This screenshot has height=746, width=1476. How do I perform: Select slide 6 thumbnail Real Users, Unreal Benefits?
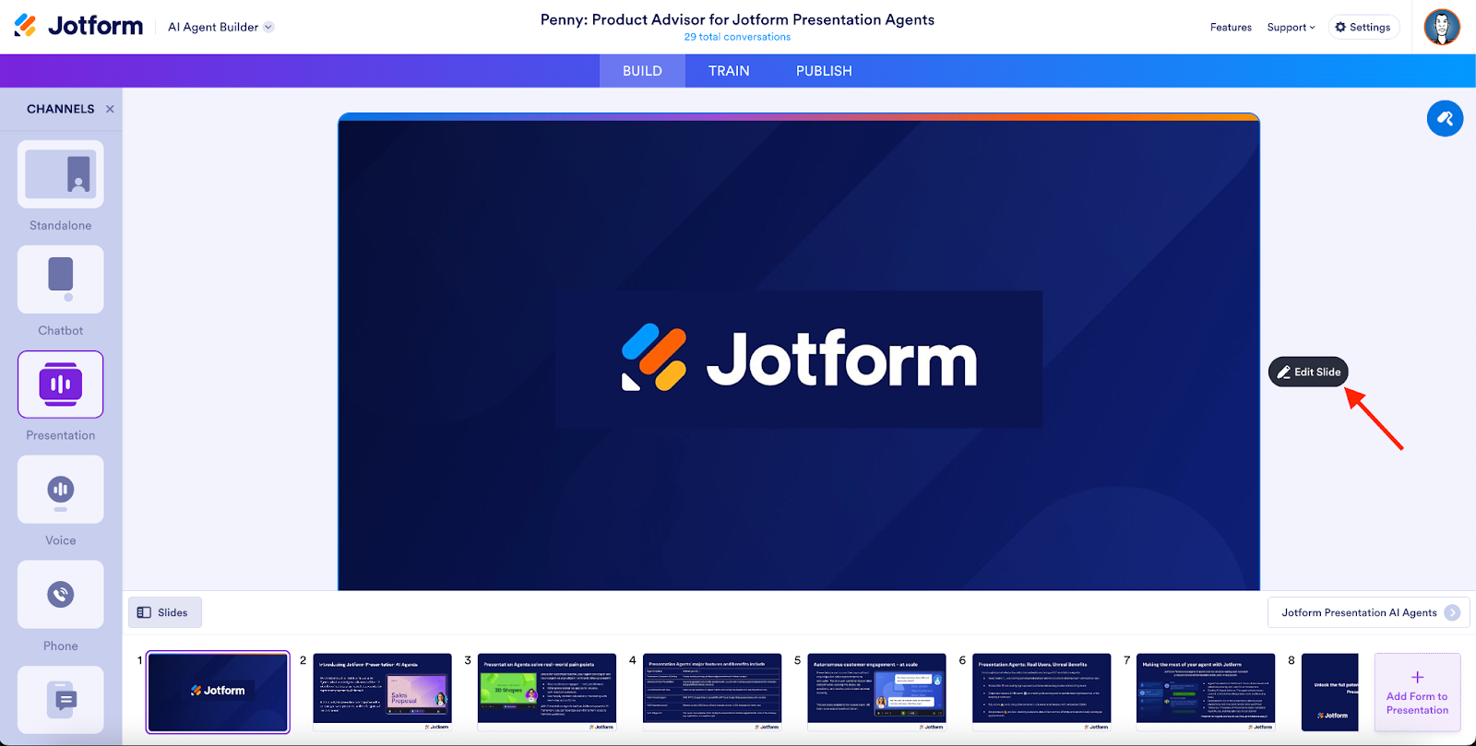[x=1042, y=693]
